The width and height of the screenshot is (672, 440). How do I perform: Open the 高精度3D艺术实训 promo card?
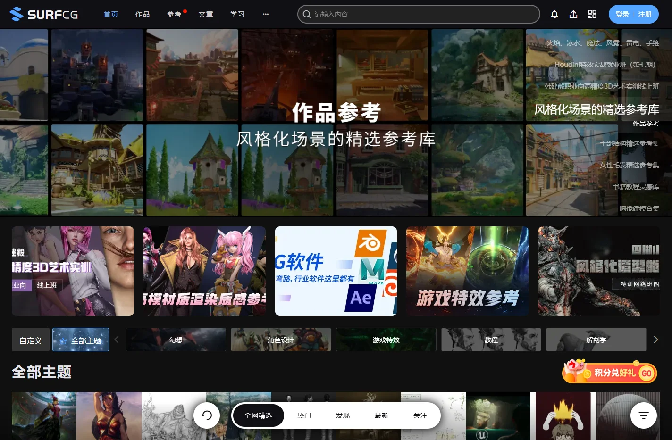tap(73, 271)
